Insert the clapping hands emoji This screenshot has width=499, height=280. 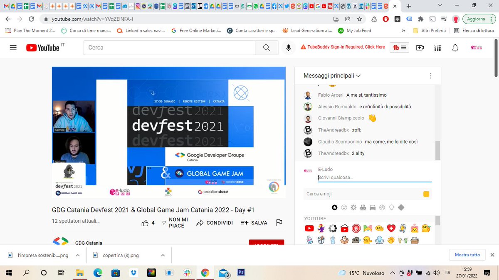tap(390, 240)
